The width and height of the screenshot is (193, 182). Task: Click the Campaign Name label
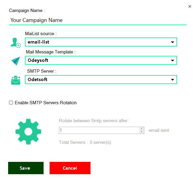click(27, 11)
